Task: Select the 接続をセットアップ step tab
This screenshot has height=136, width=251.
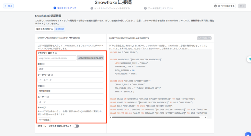Action: coord(65,8)
